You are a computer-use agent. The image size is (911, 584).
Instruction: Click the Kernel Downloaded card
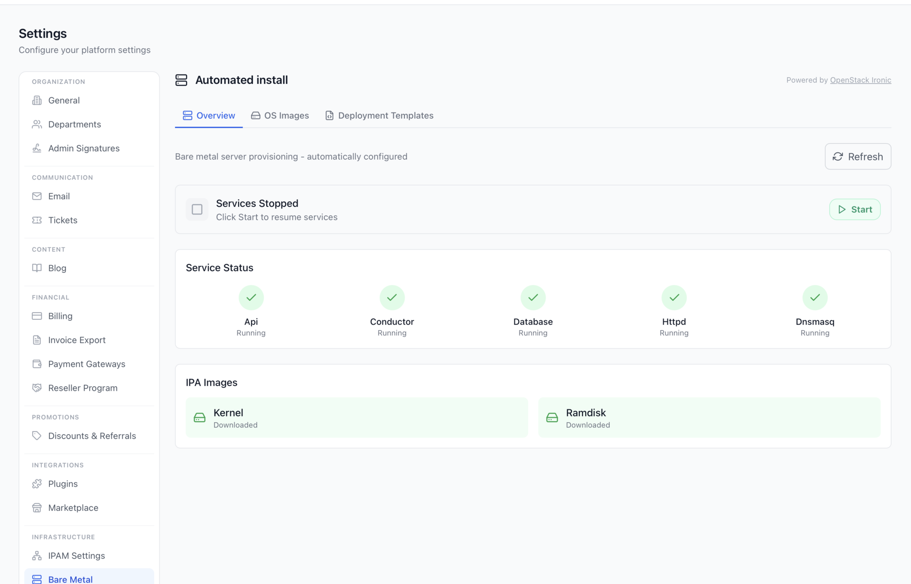pos(357,417)
